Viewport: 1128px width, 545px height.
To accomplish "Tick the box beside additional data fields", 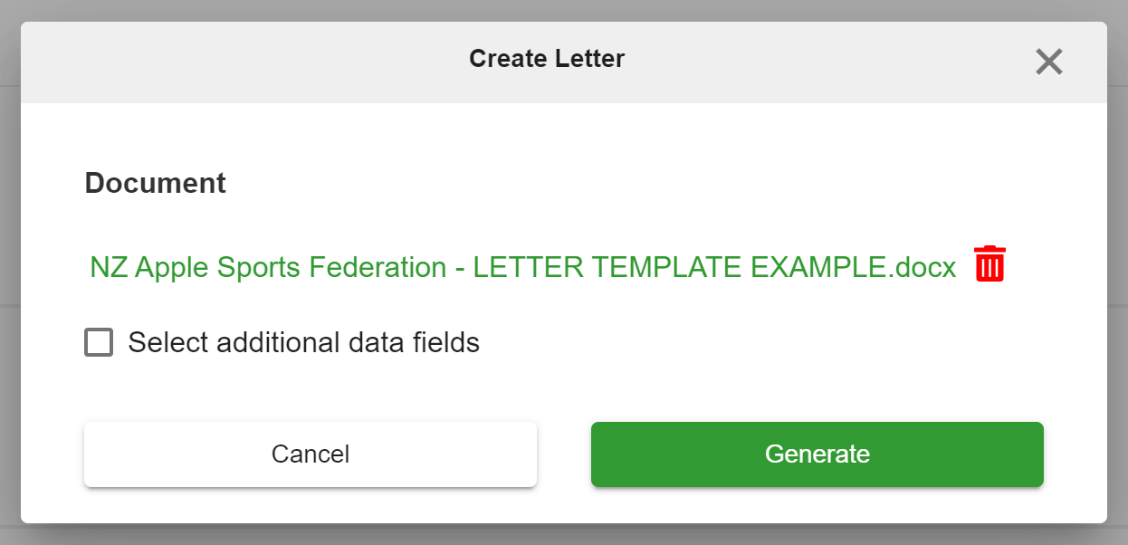I will (x=99, y=342).
